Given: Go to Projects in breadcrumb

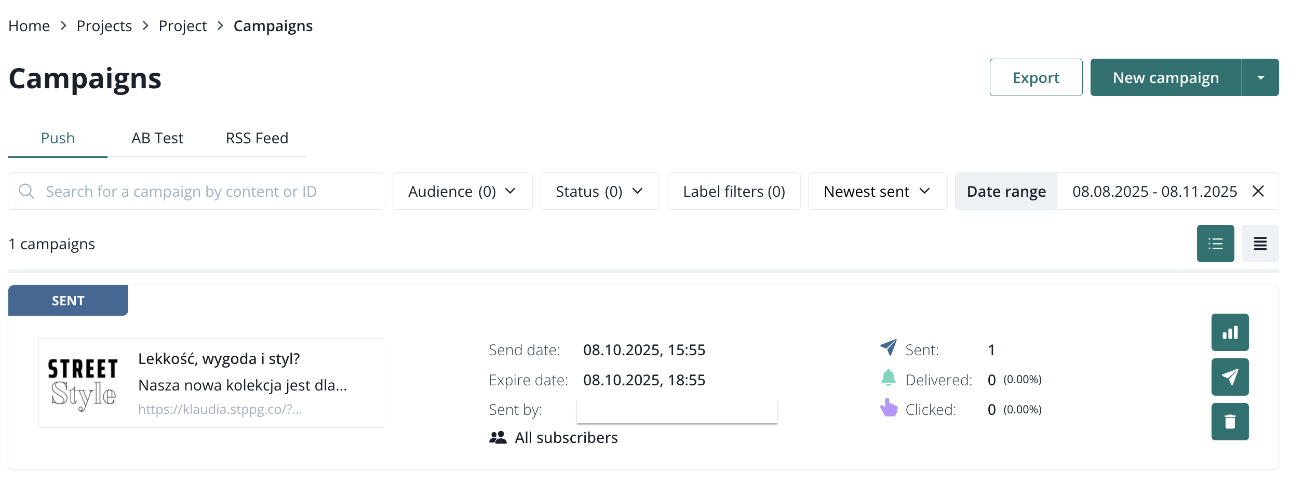Looking at the screenshot, I should (x=104, y=26).
